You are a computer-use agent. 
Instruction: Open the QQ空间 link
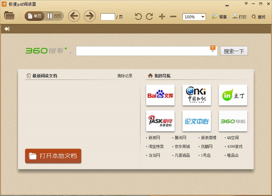coord(233,138)
